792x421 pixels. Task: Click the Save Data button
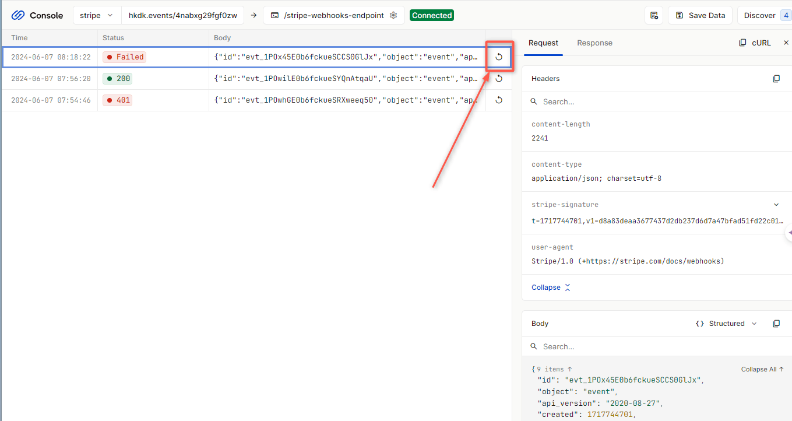(x=700, y=15)
